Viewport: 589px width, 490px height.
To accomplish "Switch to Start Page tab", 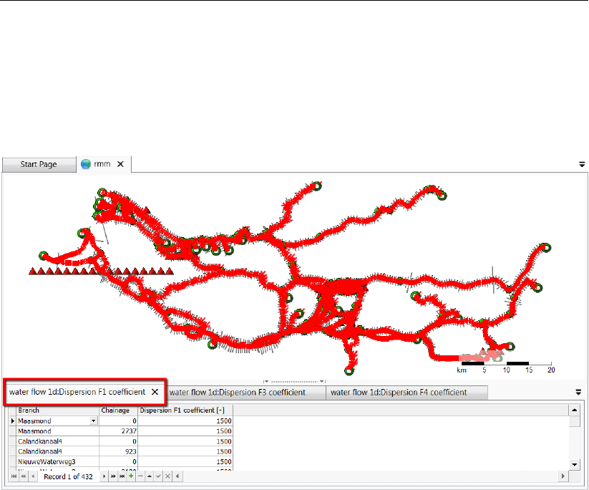I will 39,164.
